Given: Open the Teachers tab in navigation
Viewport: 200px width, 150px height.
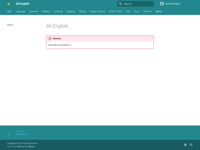Looking at the screenshot, I should click(147, 11).
